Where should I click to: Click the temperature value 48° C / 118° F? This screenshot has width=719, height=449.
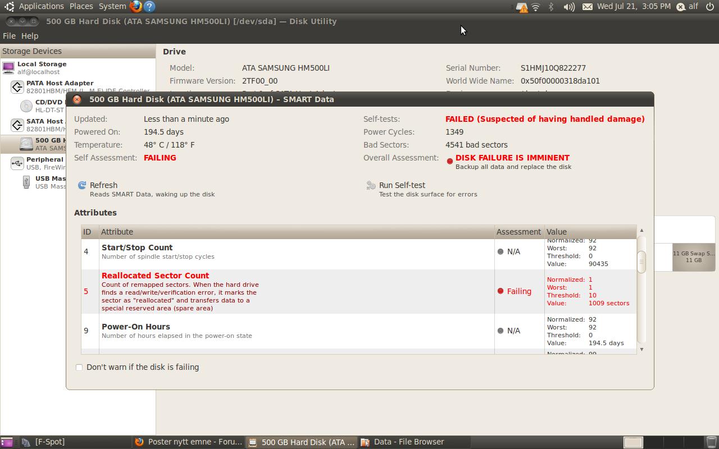[169, 145]
